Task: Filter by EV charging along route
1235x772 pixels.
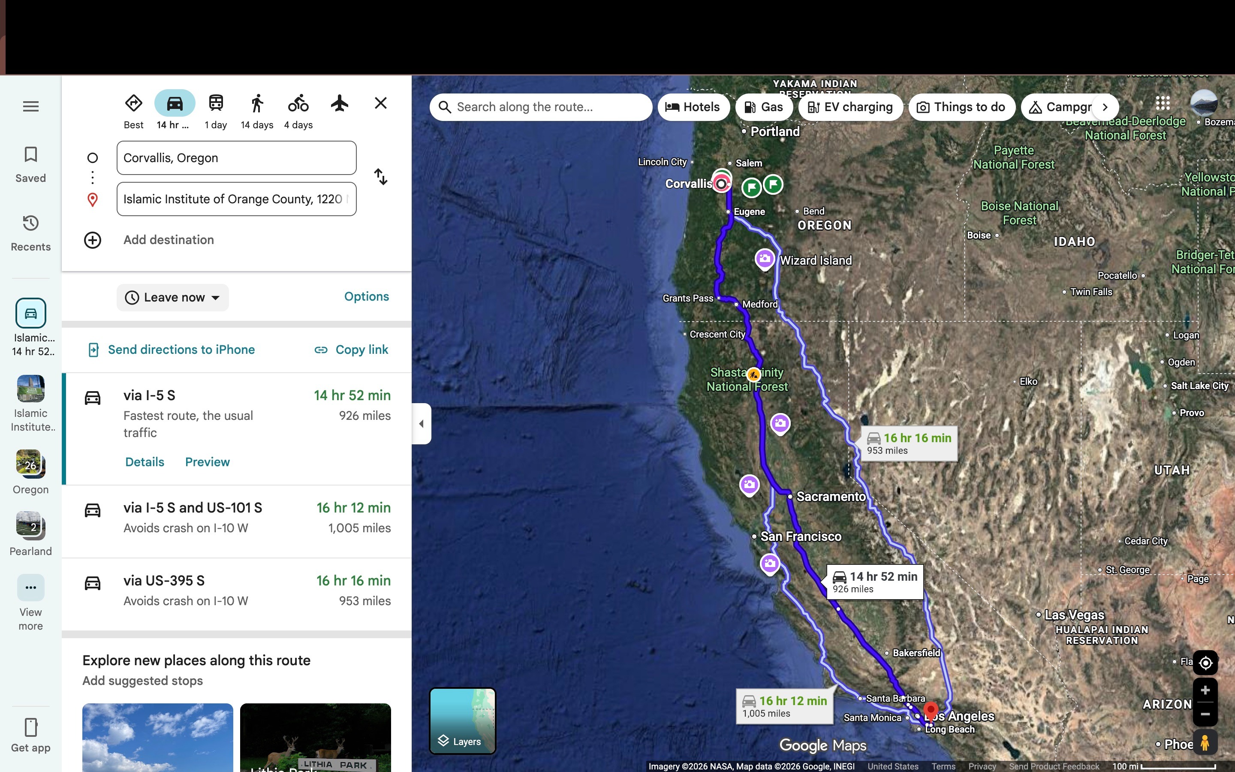Action: tap(850, 107)
